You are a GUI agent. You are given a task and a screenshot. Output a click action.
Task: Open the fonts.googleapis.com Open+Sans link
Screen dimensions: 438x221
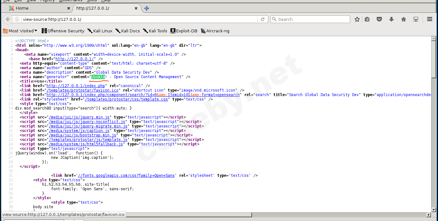[126, 176]
